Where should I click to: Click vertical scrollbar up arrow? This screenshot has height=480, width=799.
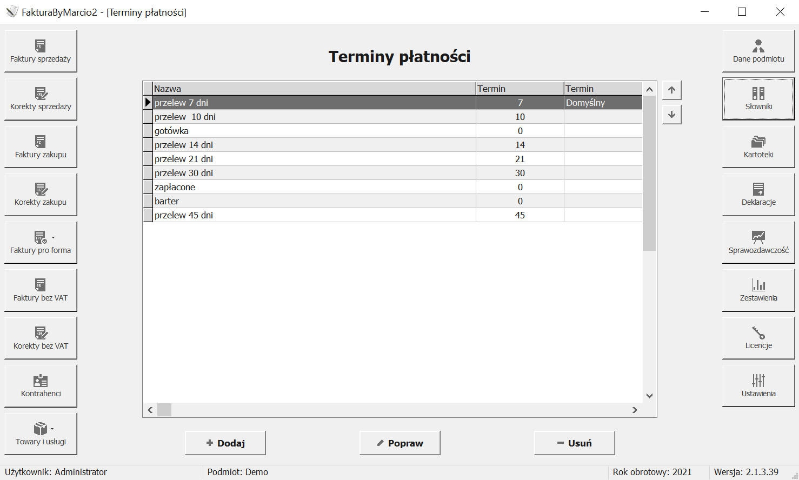649,89
